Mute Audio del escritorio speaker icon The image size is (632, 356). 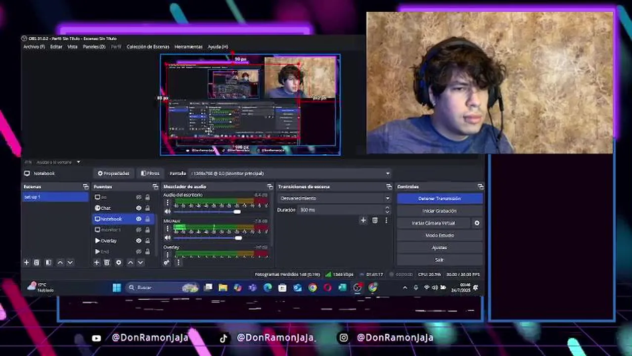(167, 212)
